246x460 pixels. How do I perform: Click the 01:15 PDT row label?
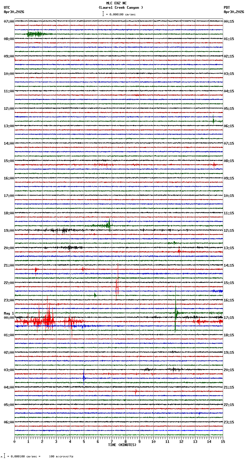click(229, 39)
